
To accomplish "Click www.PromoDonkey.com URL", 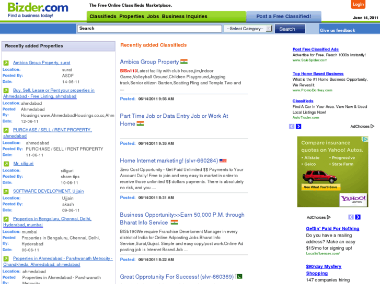I will coord(313,90).
